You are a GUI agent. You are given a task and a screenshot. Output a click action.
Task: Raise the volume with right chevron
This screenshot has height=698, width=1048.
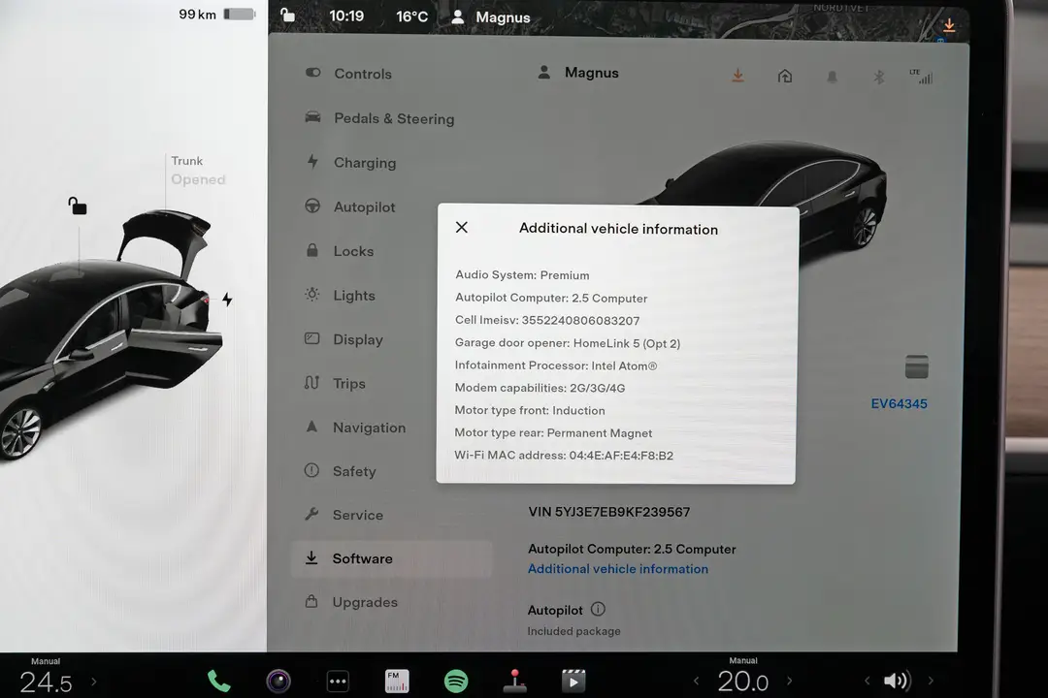coord(931,681)
